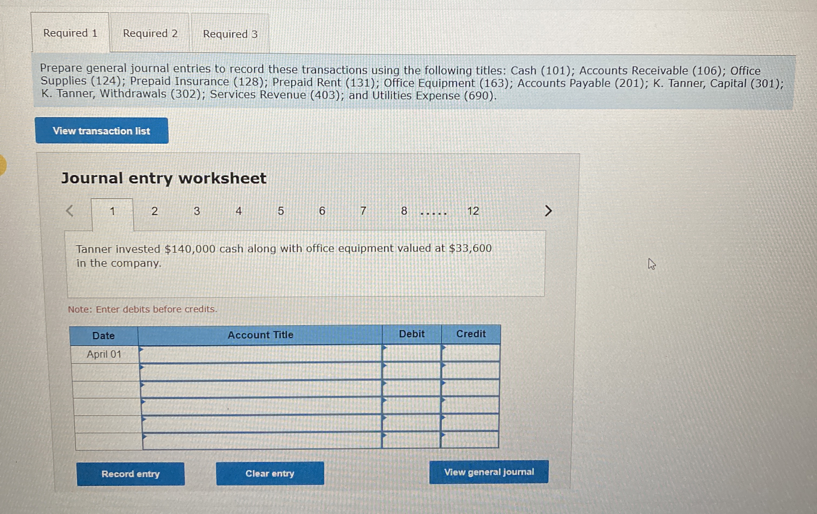Open the Required 1 tab
The width and height of the screenshot is (817, 514).
(70, 33)
